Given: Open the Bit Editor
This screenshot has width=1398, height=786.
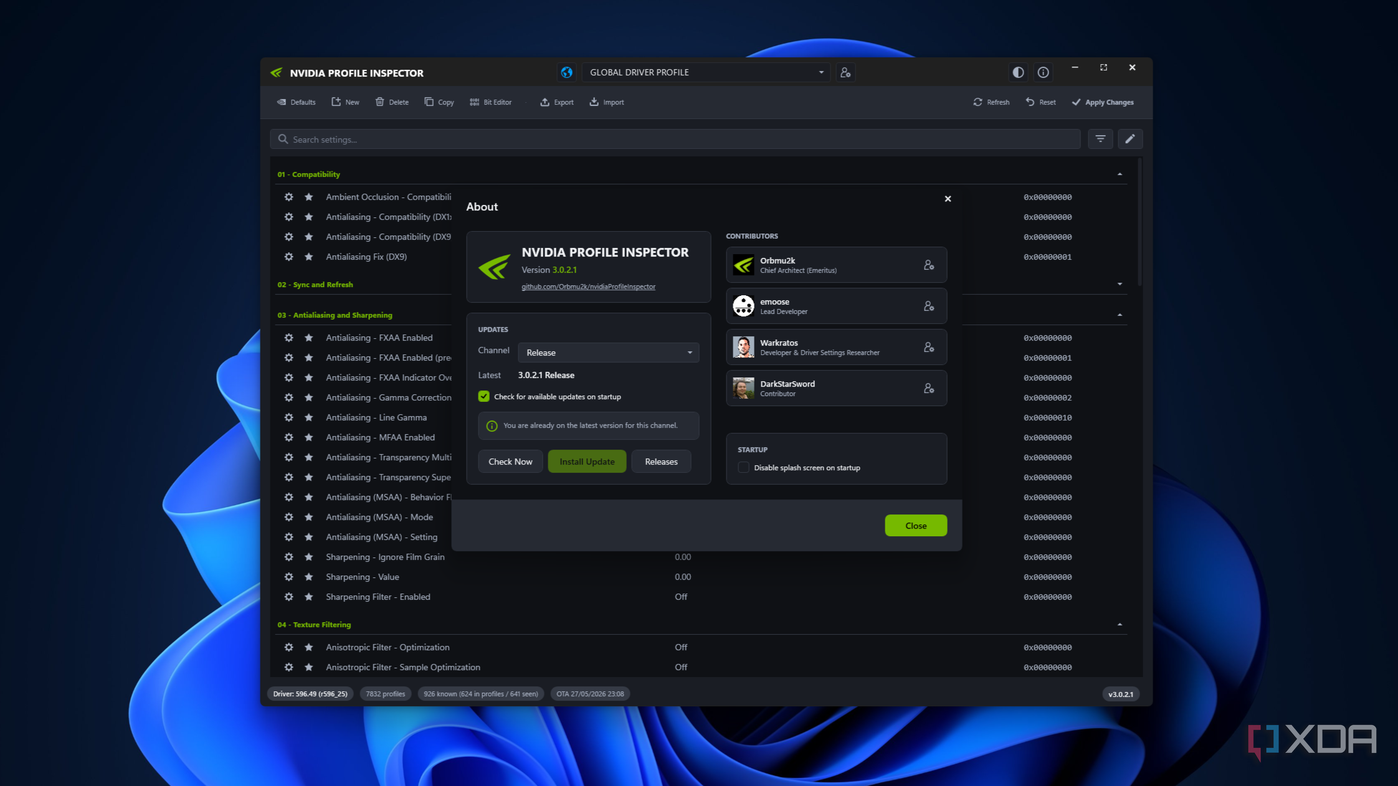Looking at the screenshot, I should (491, 102).
